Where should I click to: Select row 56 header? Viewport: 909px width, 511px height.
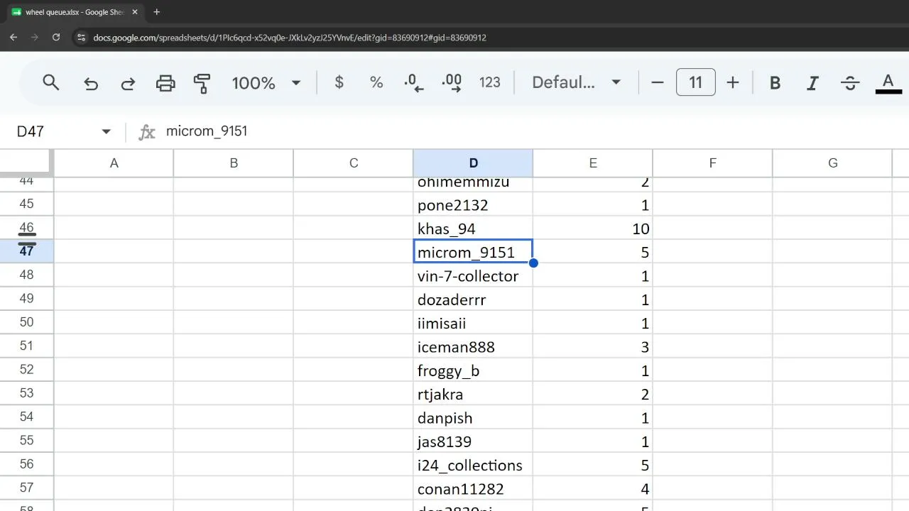(x=26, y=464)
